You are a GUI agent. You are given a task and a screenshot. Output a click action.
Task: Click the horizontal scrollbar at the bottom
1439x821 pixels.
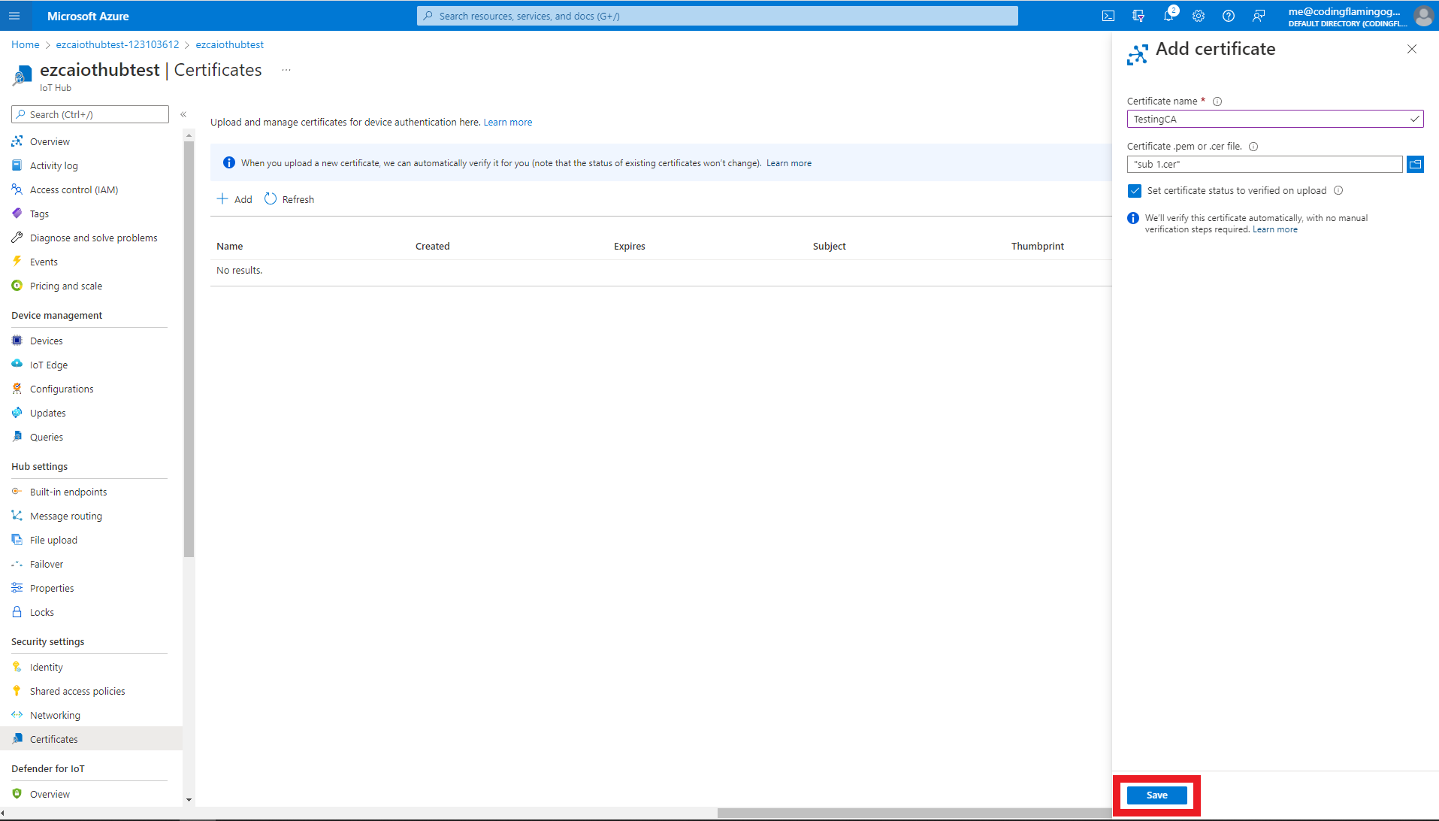coord(914,813)
